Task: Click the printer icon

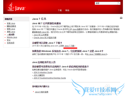Action: click(x=121, y=18)
